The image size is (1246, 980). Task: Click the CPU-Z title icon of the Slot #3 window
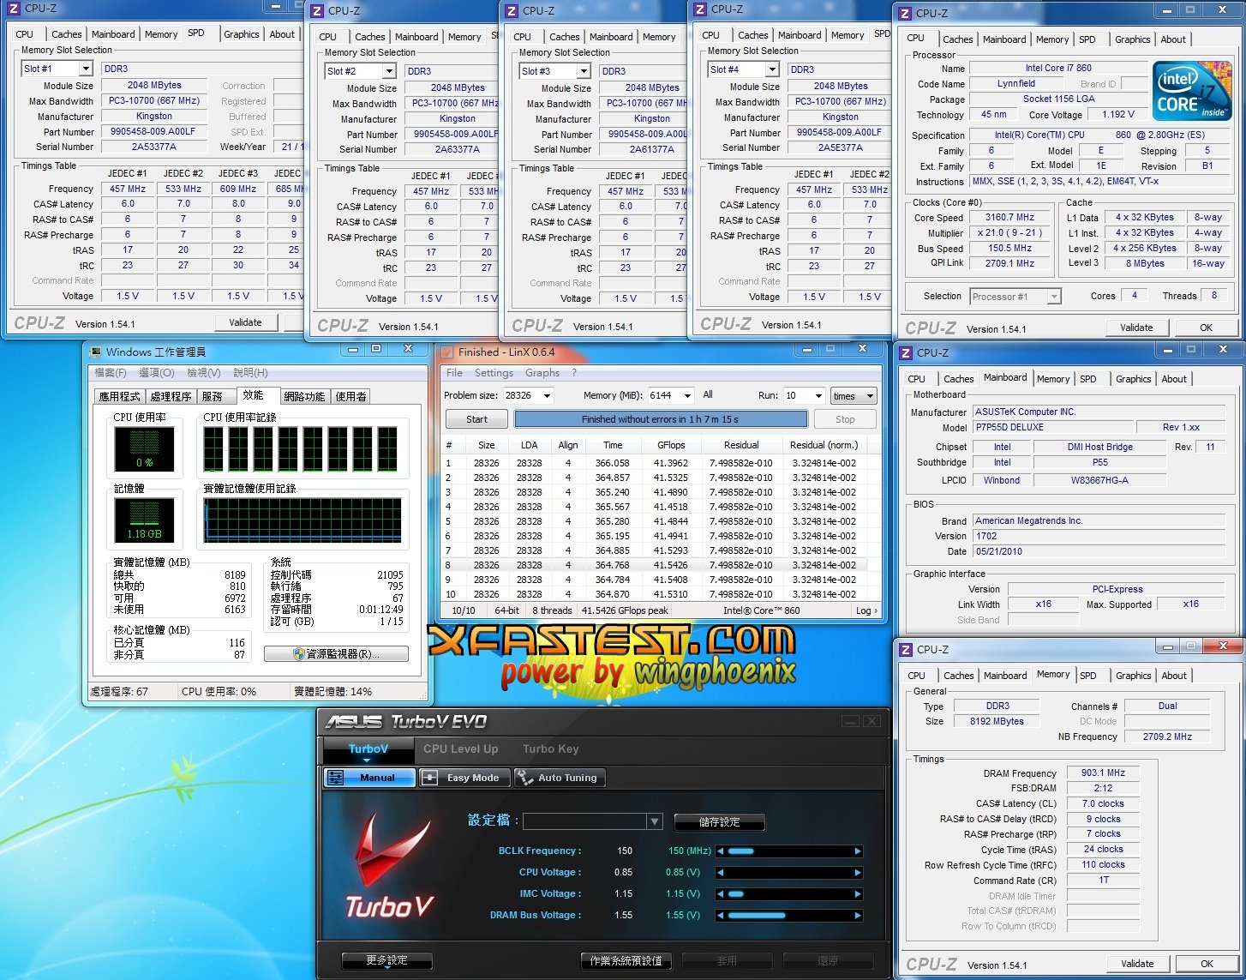(512, 10)
